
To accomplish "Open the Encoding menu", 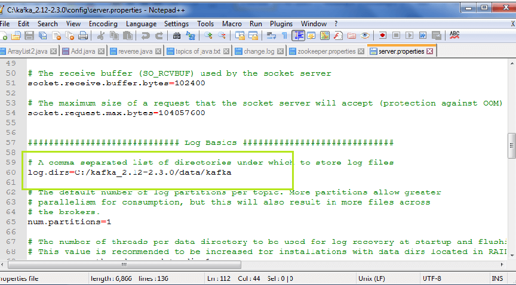I will (x=103, y=23).
